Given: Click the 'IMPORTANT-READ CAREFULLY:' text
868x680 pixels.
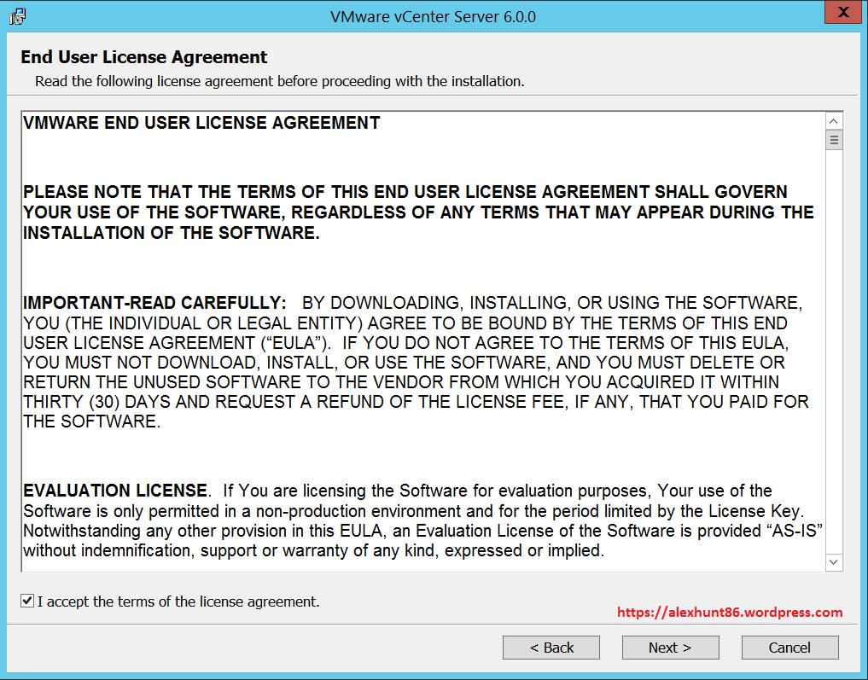Looking at the screenshot, I should pyautogui.click(x=154, y=303).
